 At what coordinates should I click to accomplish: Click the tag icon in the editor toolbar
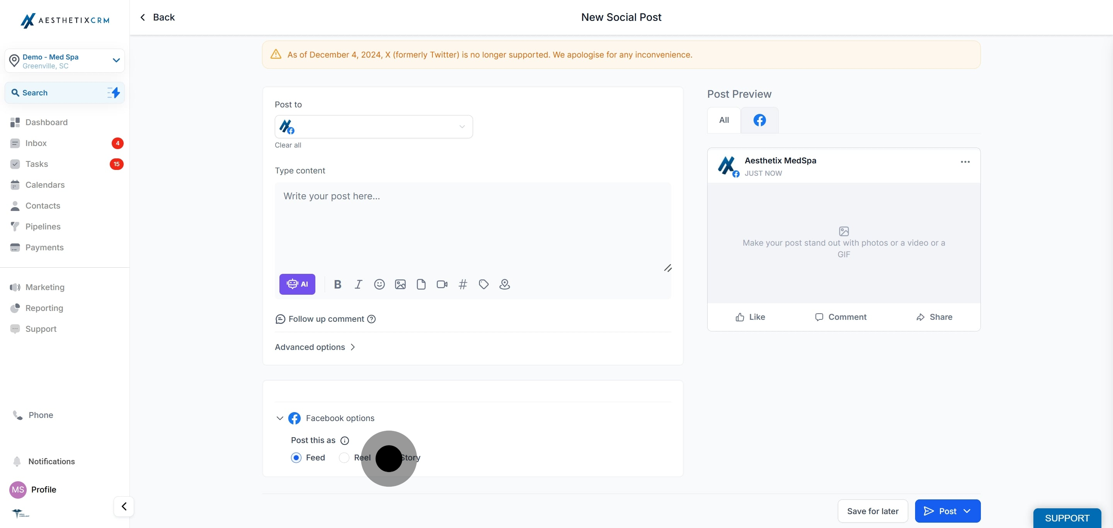click(483, 284)
